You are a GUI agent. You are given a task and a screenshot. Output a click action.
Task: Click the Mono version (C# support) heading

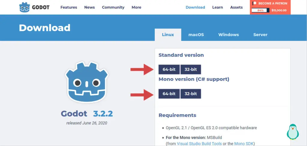point(194,79)
